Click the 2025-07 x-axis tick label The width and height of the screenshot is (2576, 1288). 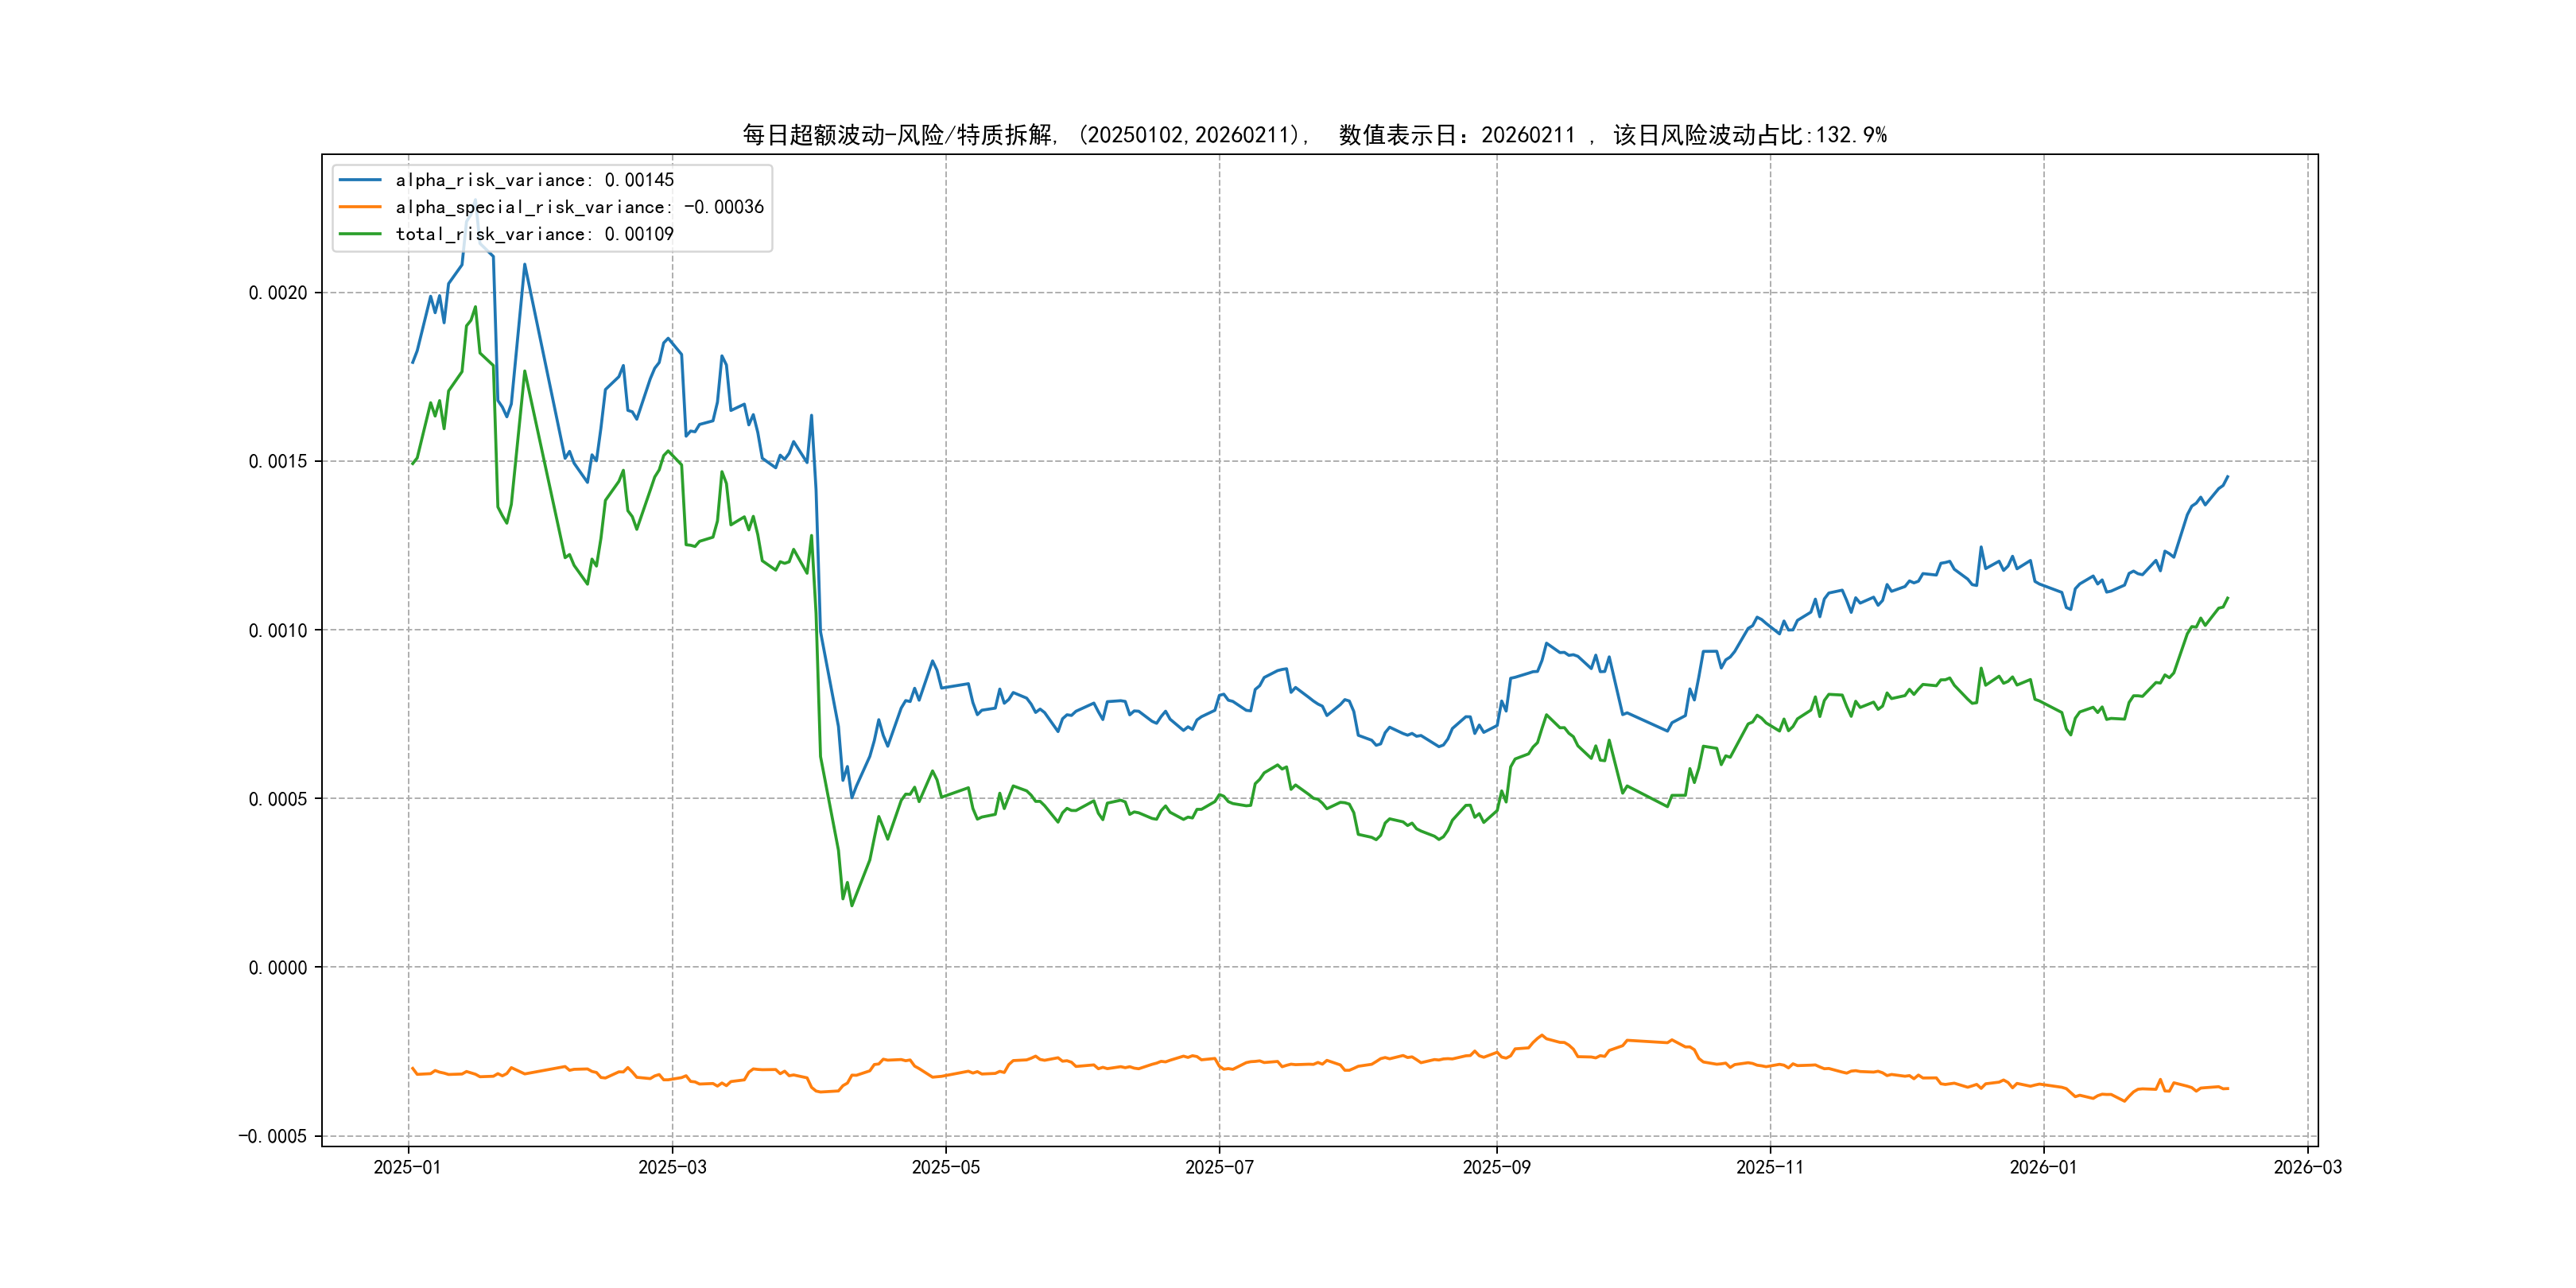(1219, 1167)
